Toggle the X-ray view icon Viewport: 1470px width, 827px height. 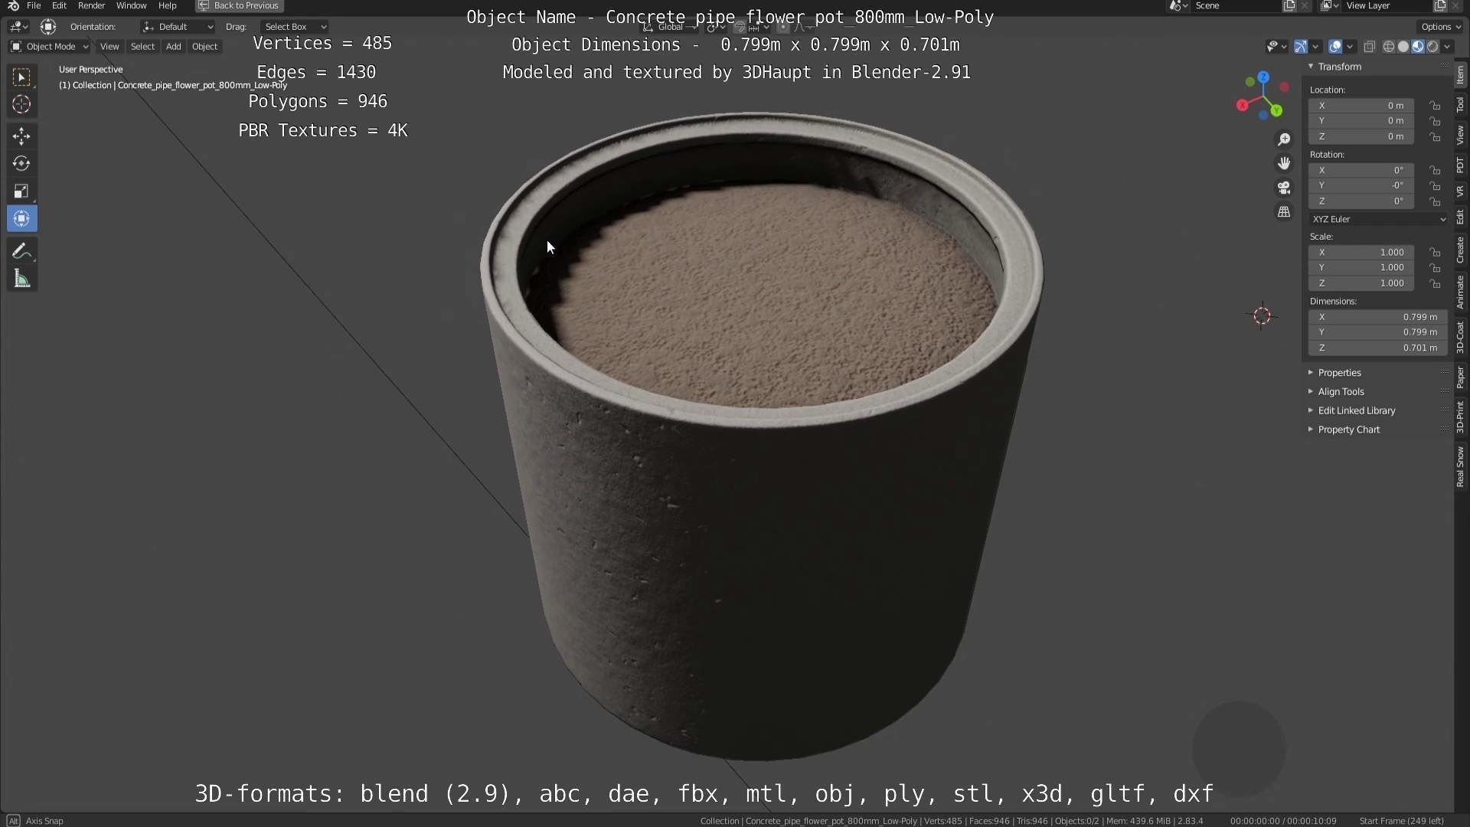pyautogui.click(x=1369, y=47)
